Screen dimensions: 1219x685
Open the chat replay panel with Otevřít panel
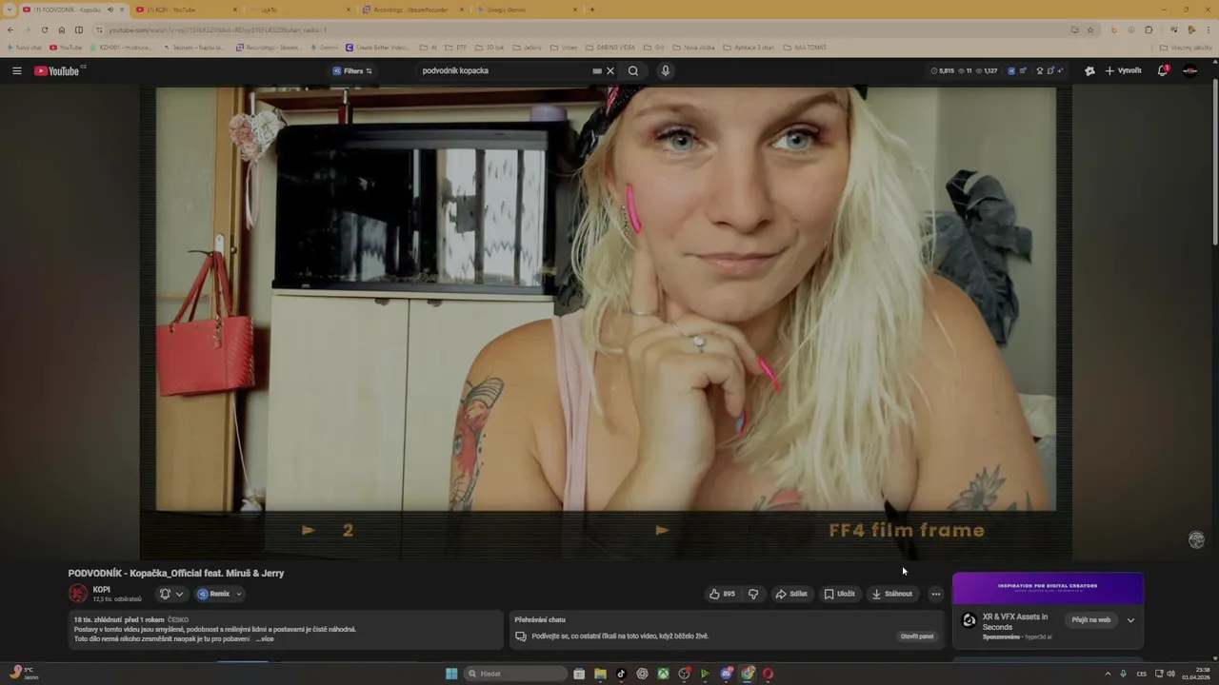pos(917,636)
